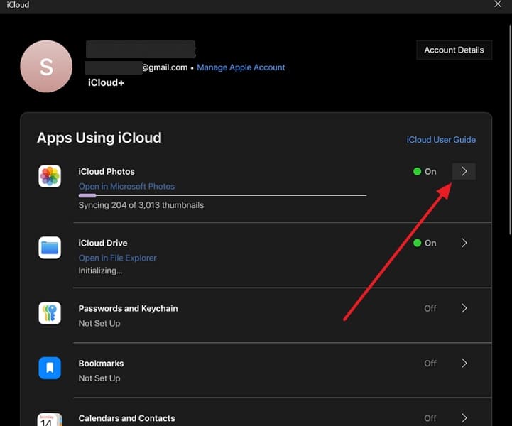Screen dimensions: 512x426
Task: Click the iCloud window title text
Action: [x=18, y=4]
